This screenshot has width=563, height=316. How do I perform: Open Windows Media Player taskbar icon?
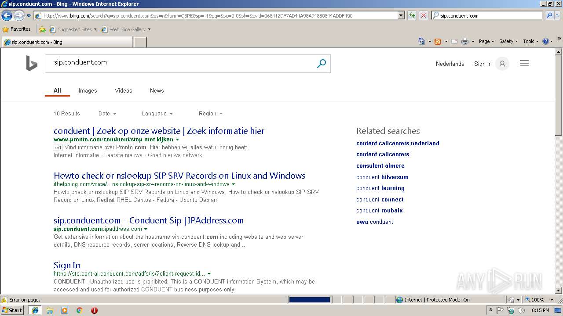click(x=65, y=310)
